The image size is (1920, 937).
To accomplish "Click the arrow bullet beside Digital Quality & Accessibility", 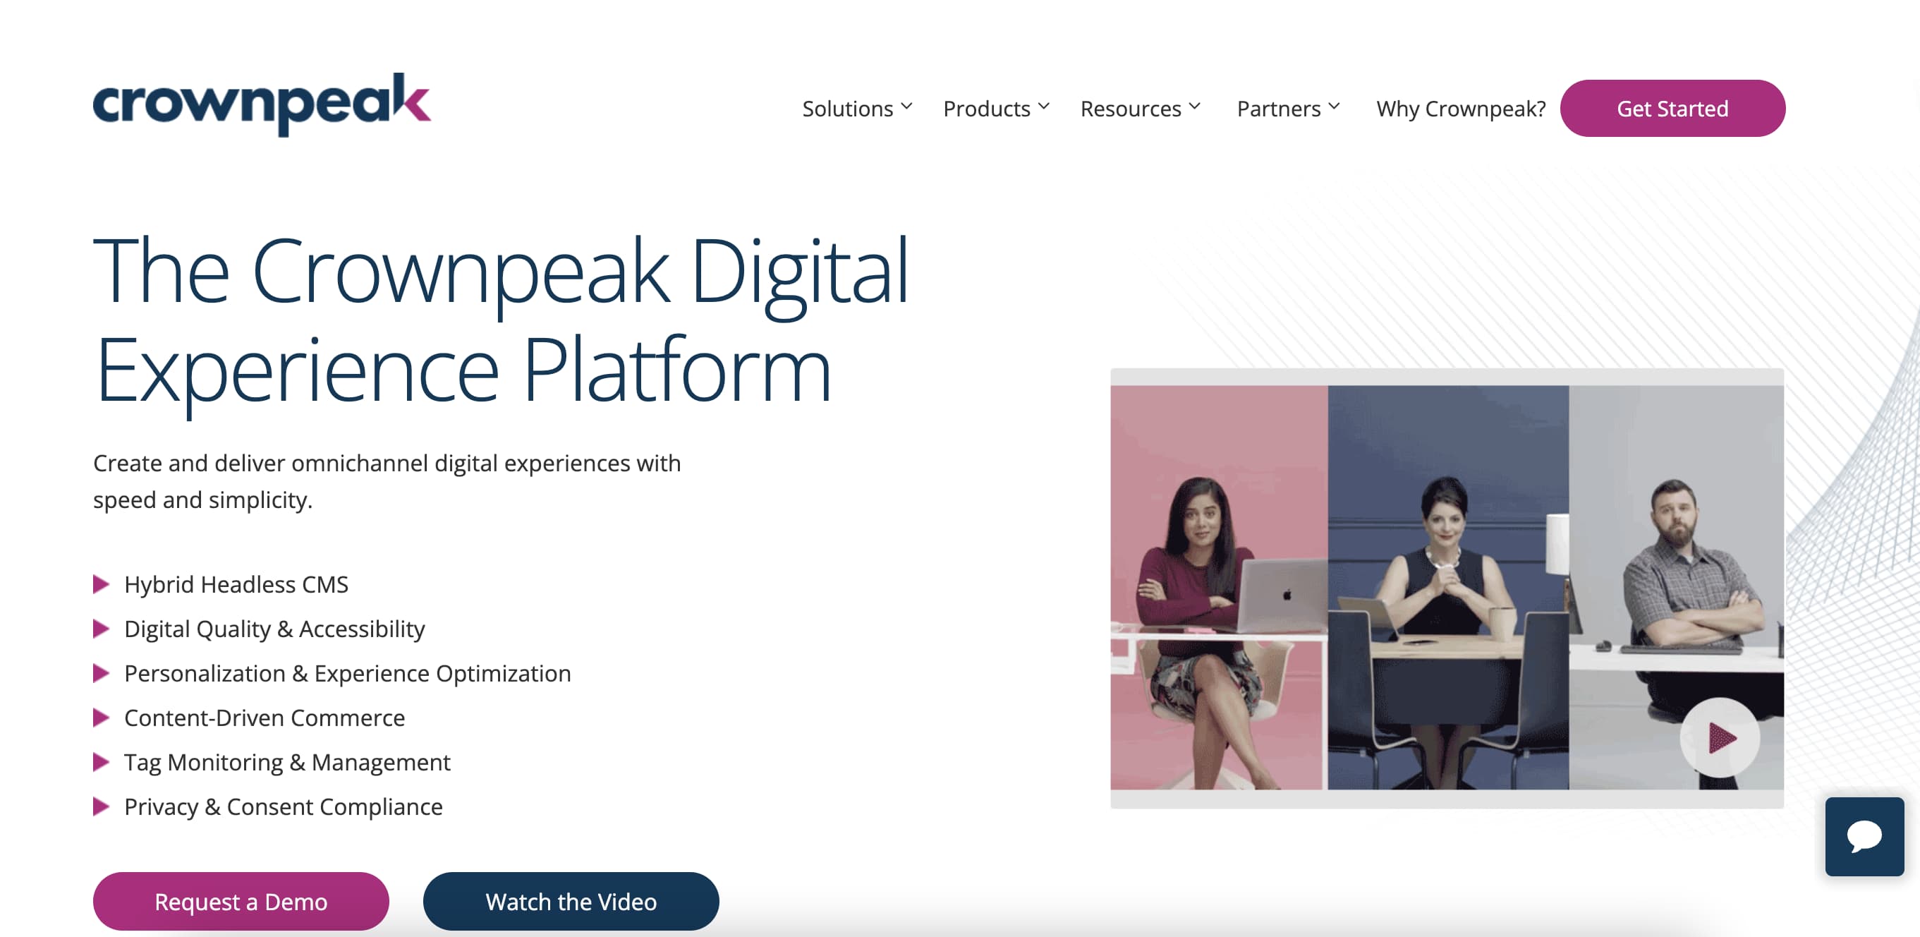I will click(101, 629).
